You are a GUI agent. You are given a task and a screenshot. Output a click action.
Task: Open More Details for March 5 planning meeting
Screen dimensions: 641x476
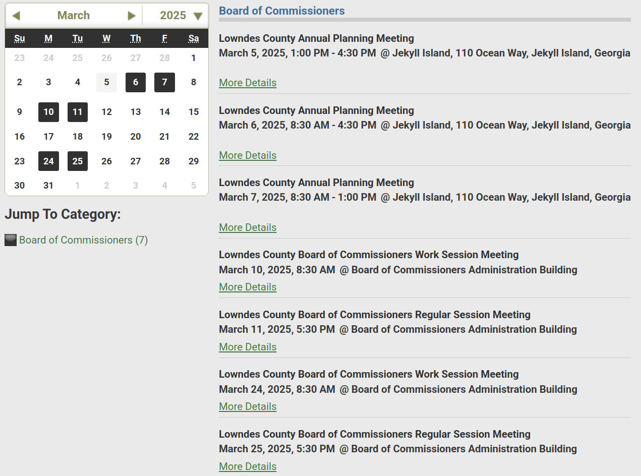[x=248, y=83]
